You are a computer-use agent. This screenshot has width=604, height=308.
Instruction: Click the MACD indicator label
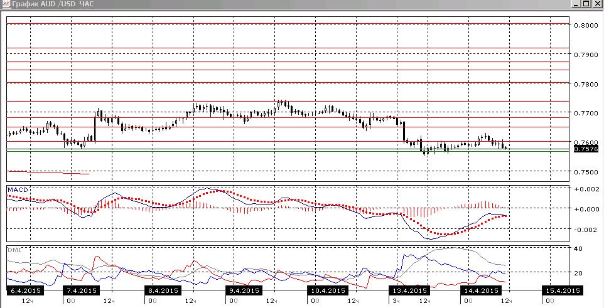pos(18,190)
